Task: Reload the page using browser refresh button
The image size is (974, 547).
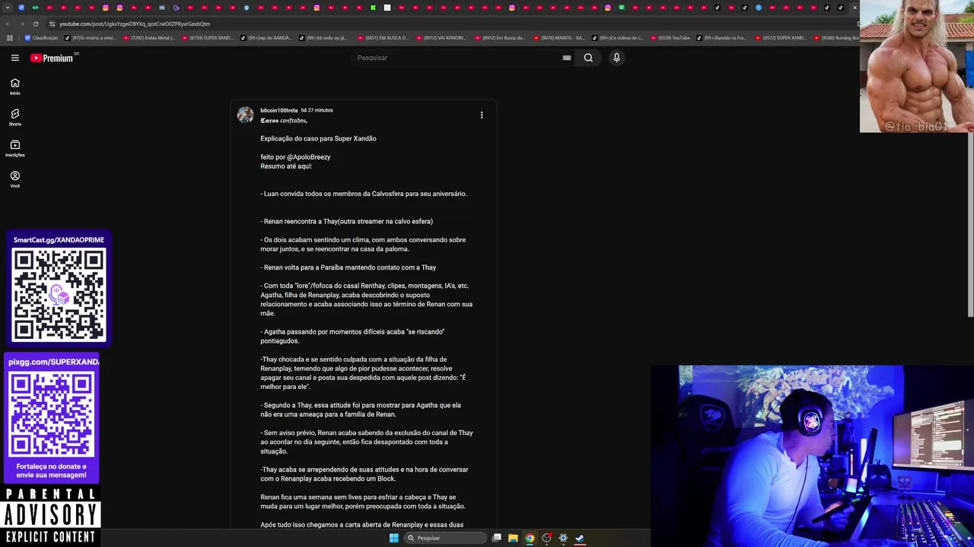Action: pos(36,24)
